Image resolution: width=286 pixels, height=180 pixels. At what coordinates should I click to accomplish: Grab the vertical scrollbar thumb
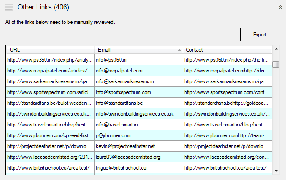(276, 64)
